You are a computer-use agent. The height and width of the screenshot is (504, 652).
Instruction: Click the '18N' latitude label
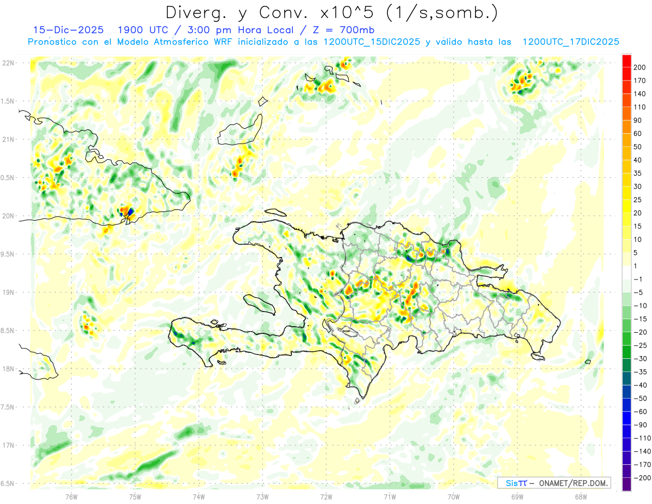point(8,369)
